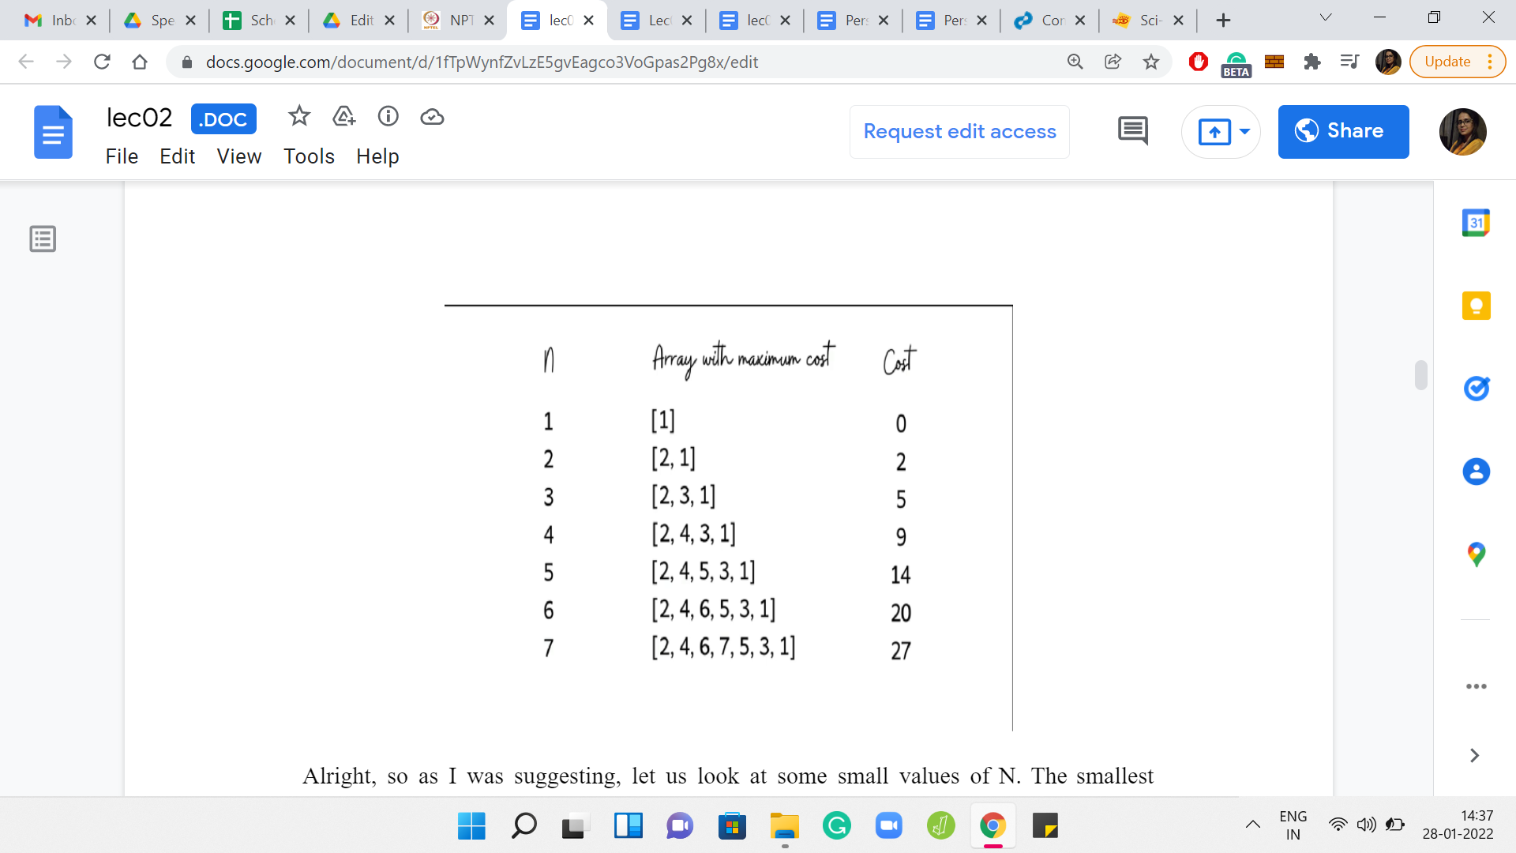Open Google Keep in the side panel
The image size is (1516, 853).
pos(1475,306)
